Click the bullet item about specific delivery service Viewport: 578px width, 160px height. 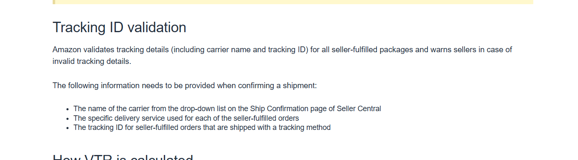pyautogui.click(x=186, y=118)
